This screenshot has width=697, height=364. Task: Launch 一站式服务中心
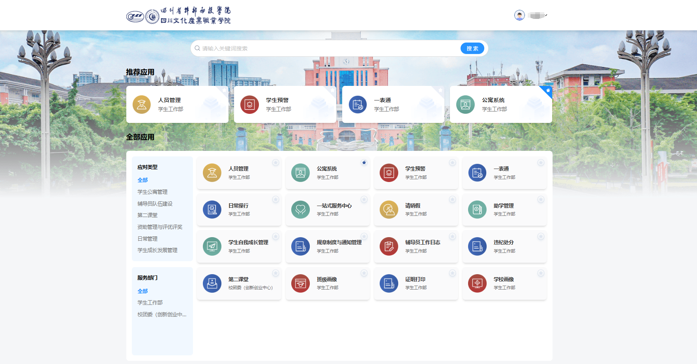[328, 209]
